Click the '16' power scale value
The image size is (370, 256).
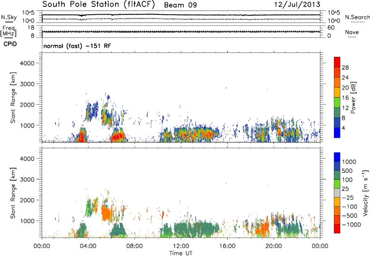pyautogui.click(x=345, y=98)
